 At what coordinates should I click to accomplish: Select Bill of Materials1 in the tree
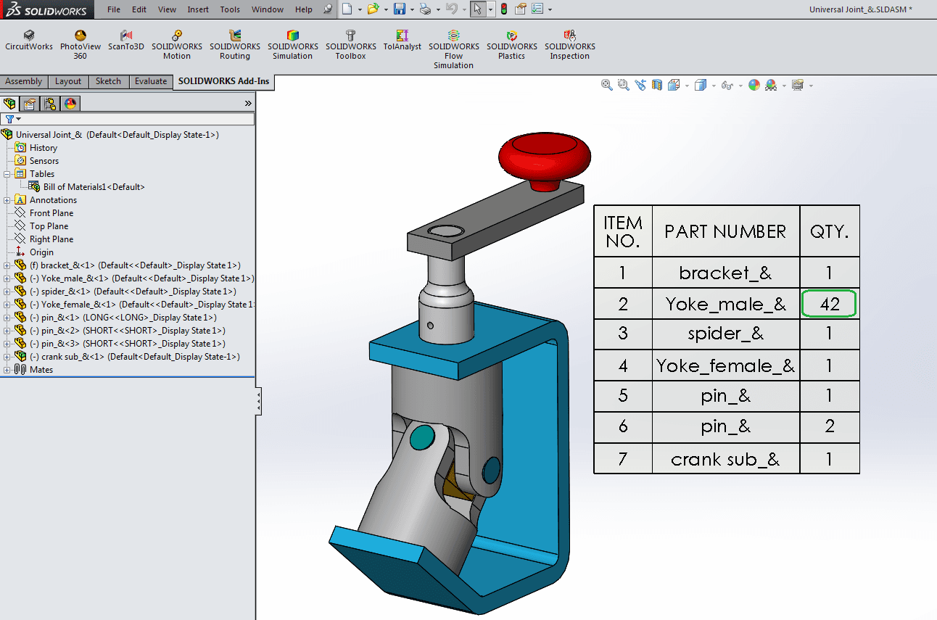[x=94, y=187]
